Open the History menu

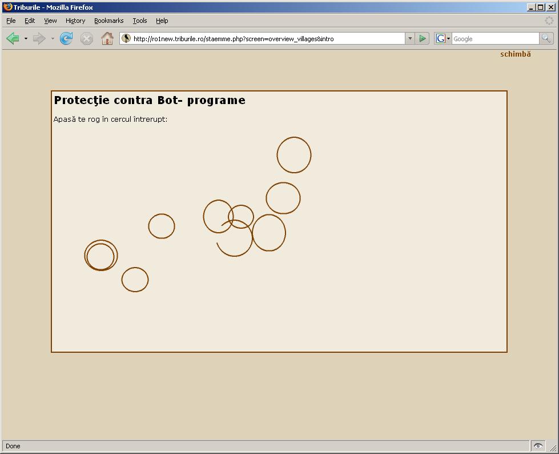(x=75, y=21)
